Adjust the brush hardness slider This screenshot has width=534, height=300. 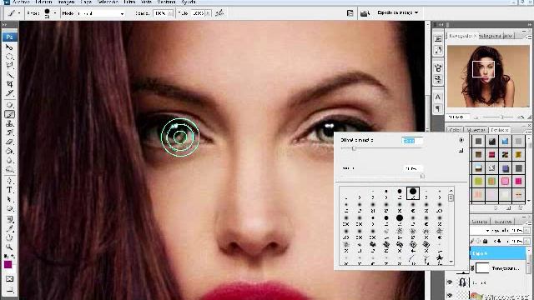(x=422, y=176)
